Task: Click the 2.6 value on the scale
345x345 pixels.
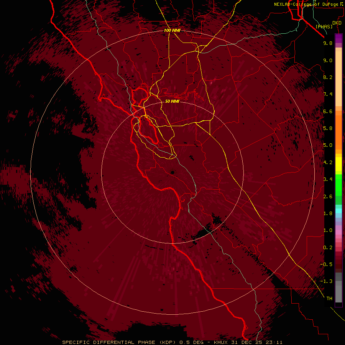Action: [x=328, y=197]
